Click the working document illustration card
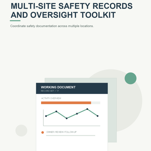 tap(72, 117)
